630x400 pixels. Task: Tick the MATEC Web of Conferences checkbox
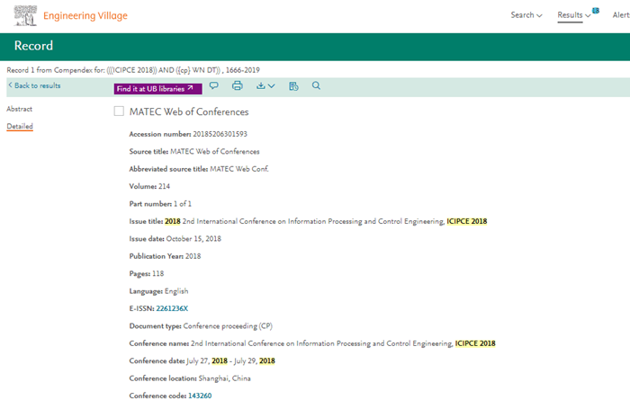pyautogui.click(x=119, y=111)
